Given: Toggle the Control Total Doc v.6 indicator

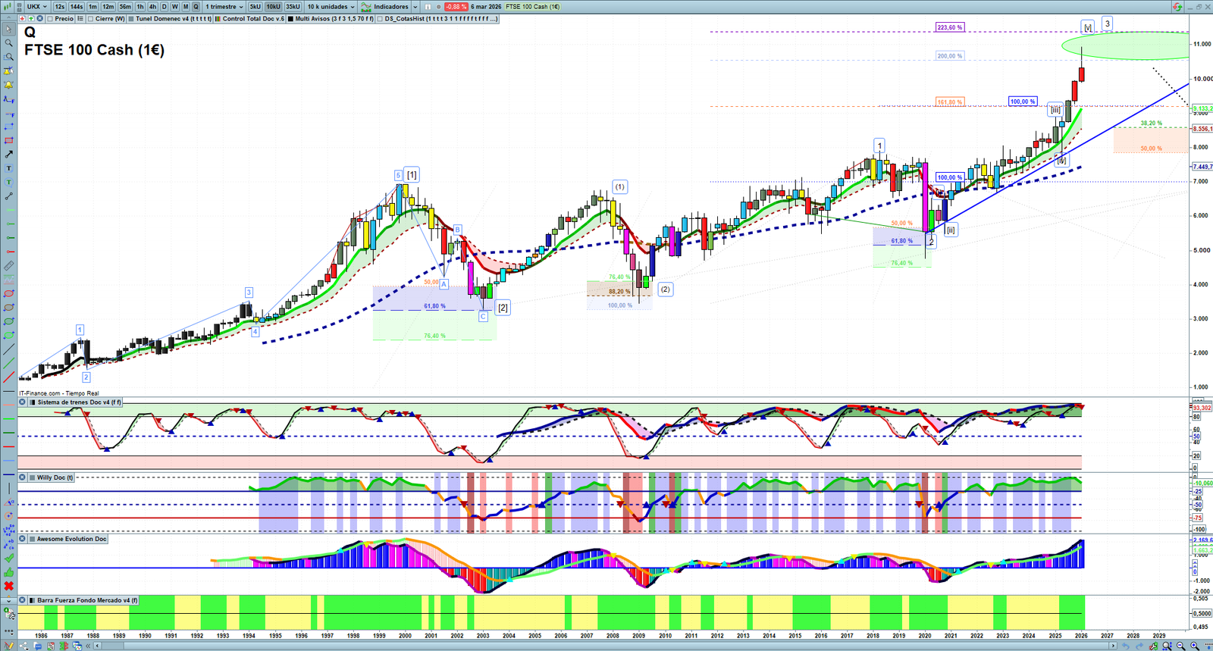Looking at the screenshot, I should pos(218,19).
